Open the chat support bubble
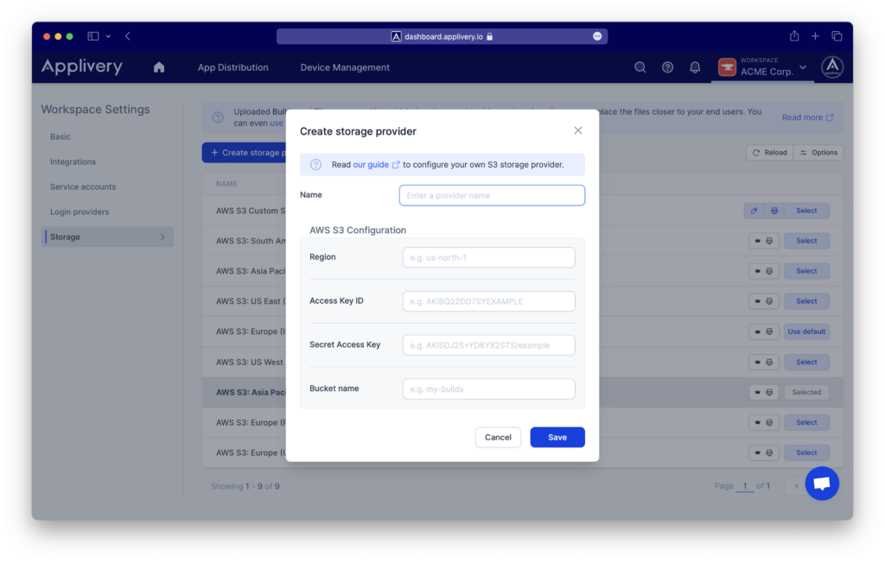 (x=822, y=483)
